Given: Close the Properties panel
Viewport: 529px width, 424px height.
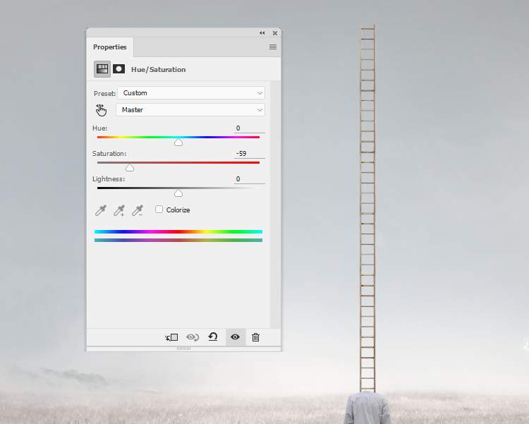Looking at the screenshot, I should [275, 32].
